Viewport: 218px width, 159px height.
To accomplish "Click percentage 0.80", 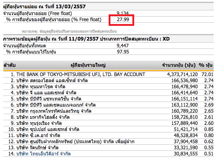I will click(209, 135).
